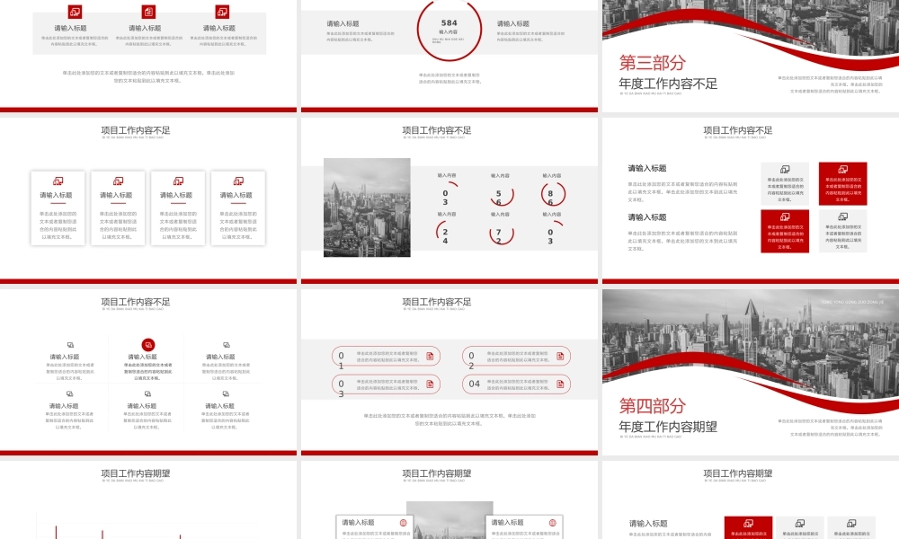Click the white icon in the upper red tile
The height and width of the screenshot is (539, 899).
click(x=843, y=170)
